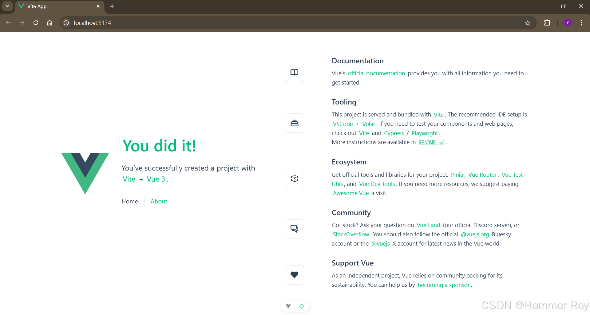Open the browser home page
590x315 pixels.
pyautogui.click(x=49, y=23)
